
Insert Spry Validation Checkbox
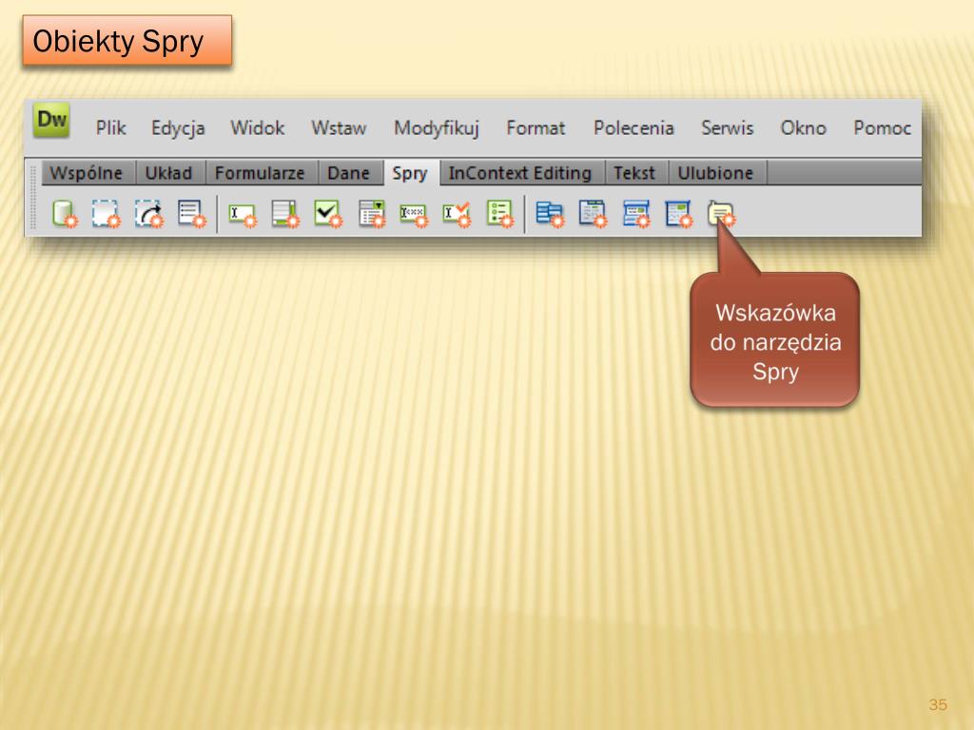(328, 214)
